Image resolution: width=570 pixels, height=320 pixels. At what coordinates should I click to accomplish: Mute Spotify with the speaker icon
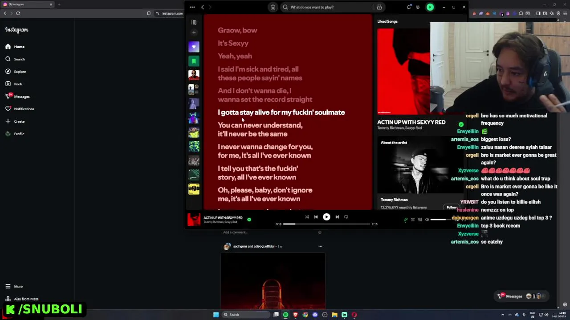[427, 220]
